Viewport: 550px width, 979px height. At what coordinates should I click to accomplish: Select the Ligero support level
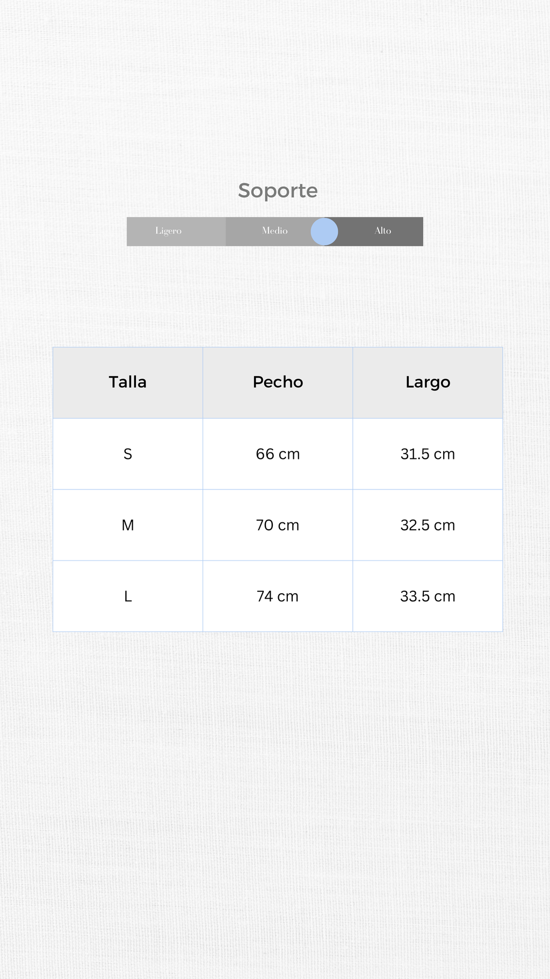169,231
